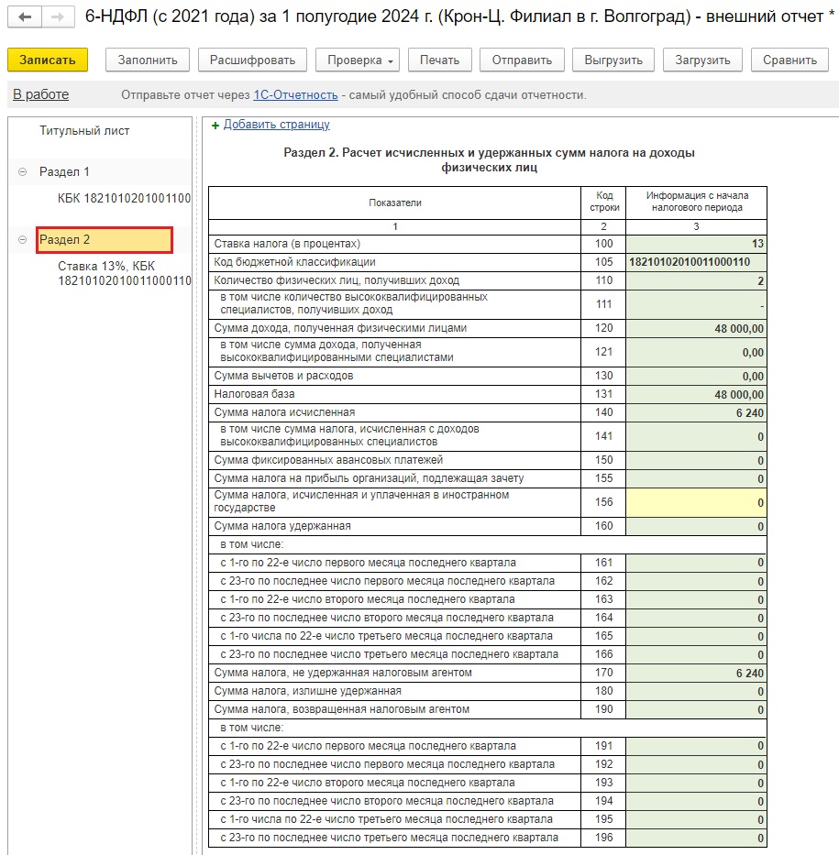Click the Загрузить button
The image size is (839, 855).
702,60
